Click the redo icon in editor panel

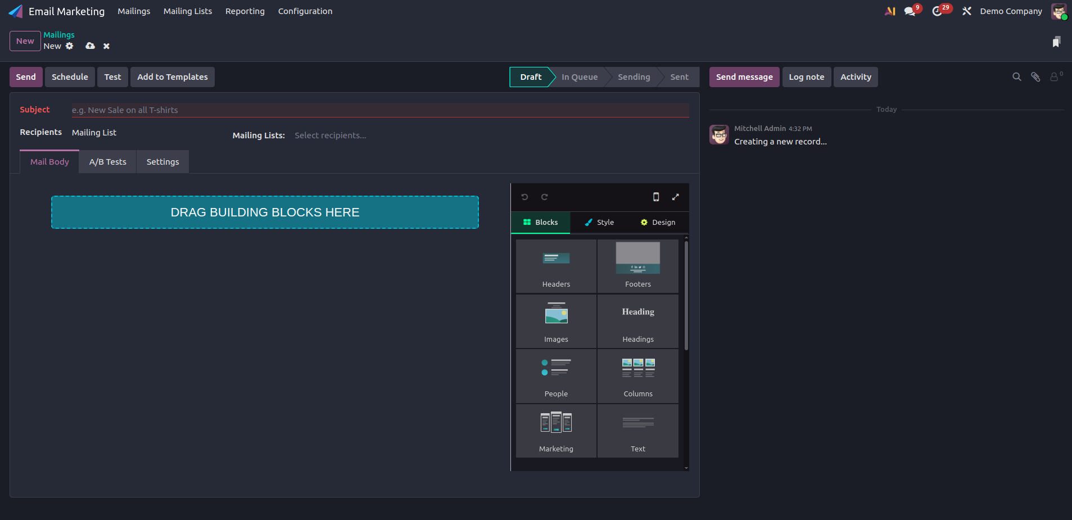[544, 197]
